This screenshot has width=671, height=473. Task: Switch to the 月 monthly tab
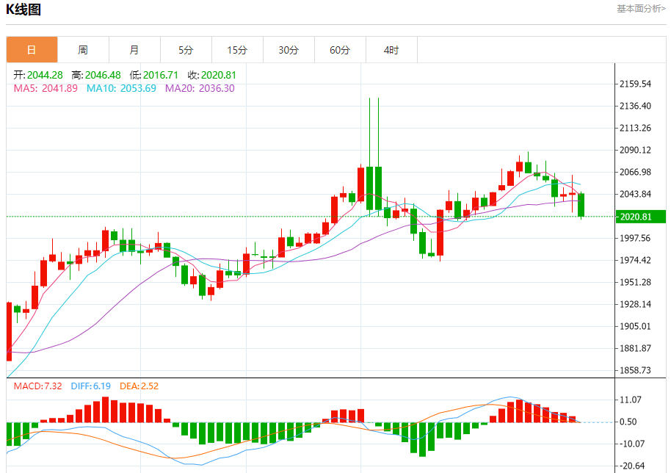pos(134,50)
